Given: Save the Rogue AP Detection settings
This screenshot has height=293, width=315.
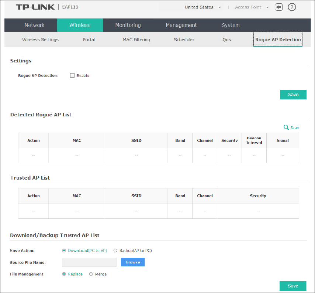Looking at the screenshot, I should (293, 95).
